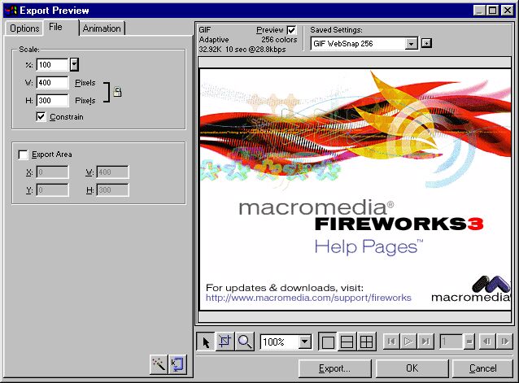Click the scale percent field
The height and width of the screenshot is (383, 519).
[52, 64]
